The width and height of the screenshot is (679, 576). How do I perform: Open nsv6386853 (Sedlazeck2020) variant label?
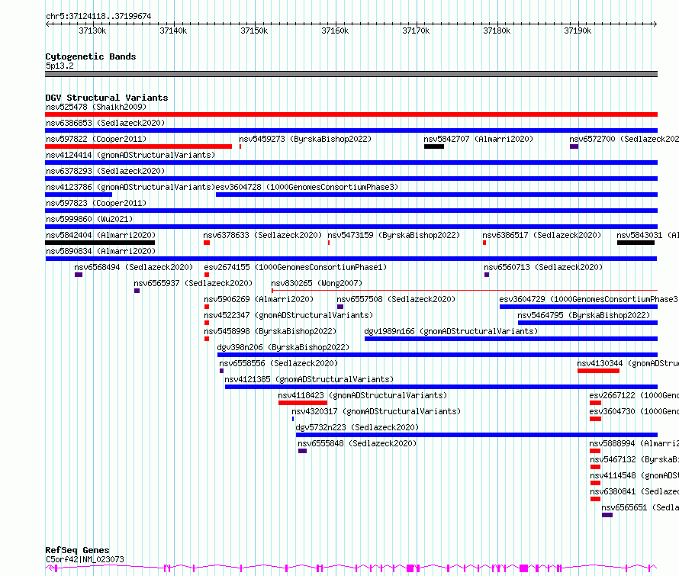(105, 123)
